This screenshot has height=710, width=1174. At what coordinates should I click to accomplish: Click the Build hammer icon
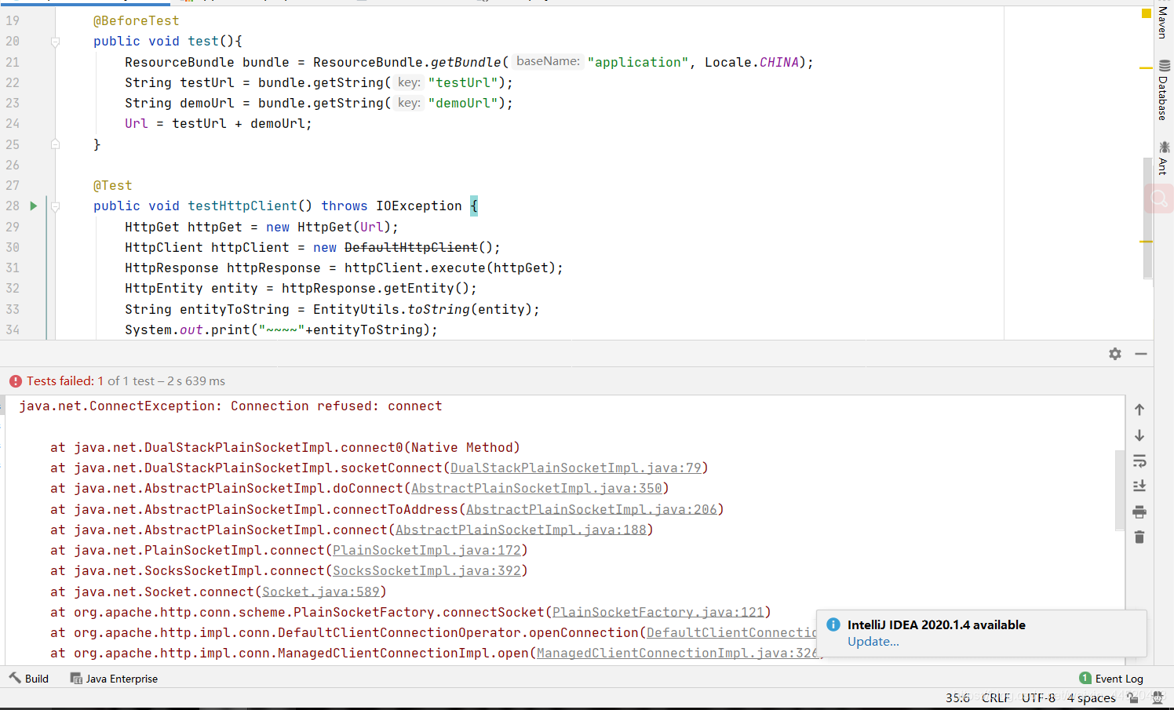click(x=16, y=678)
